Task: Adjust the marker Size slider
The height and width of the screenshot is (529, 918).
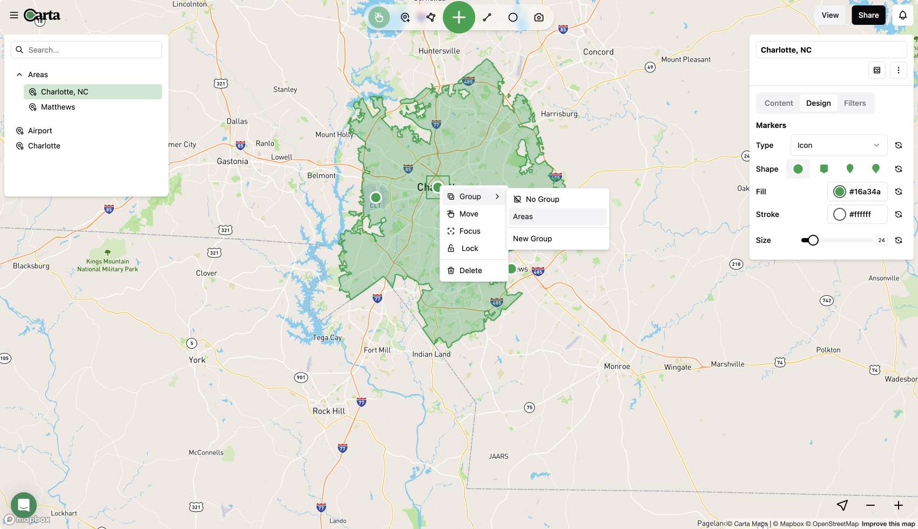Action: 814,240
